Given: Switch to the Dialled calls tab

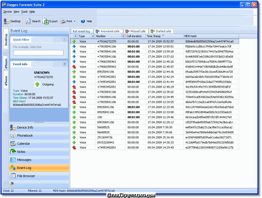Looking at the screenshot, I should tap(161, 31).
